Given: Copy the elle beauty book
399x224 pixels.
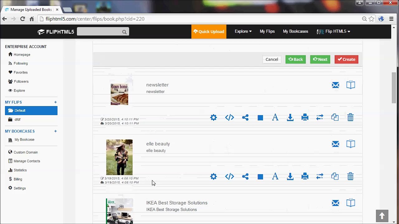Looking at the screenshot, I should click(x=335, y=176).
